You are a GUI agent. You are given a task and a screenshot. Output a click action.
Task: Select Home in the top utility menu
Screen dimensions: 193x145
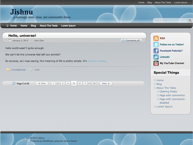141,3
